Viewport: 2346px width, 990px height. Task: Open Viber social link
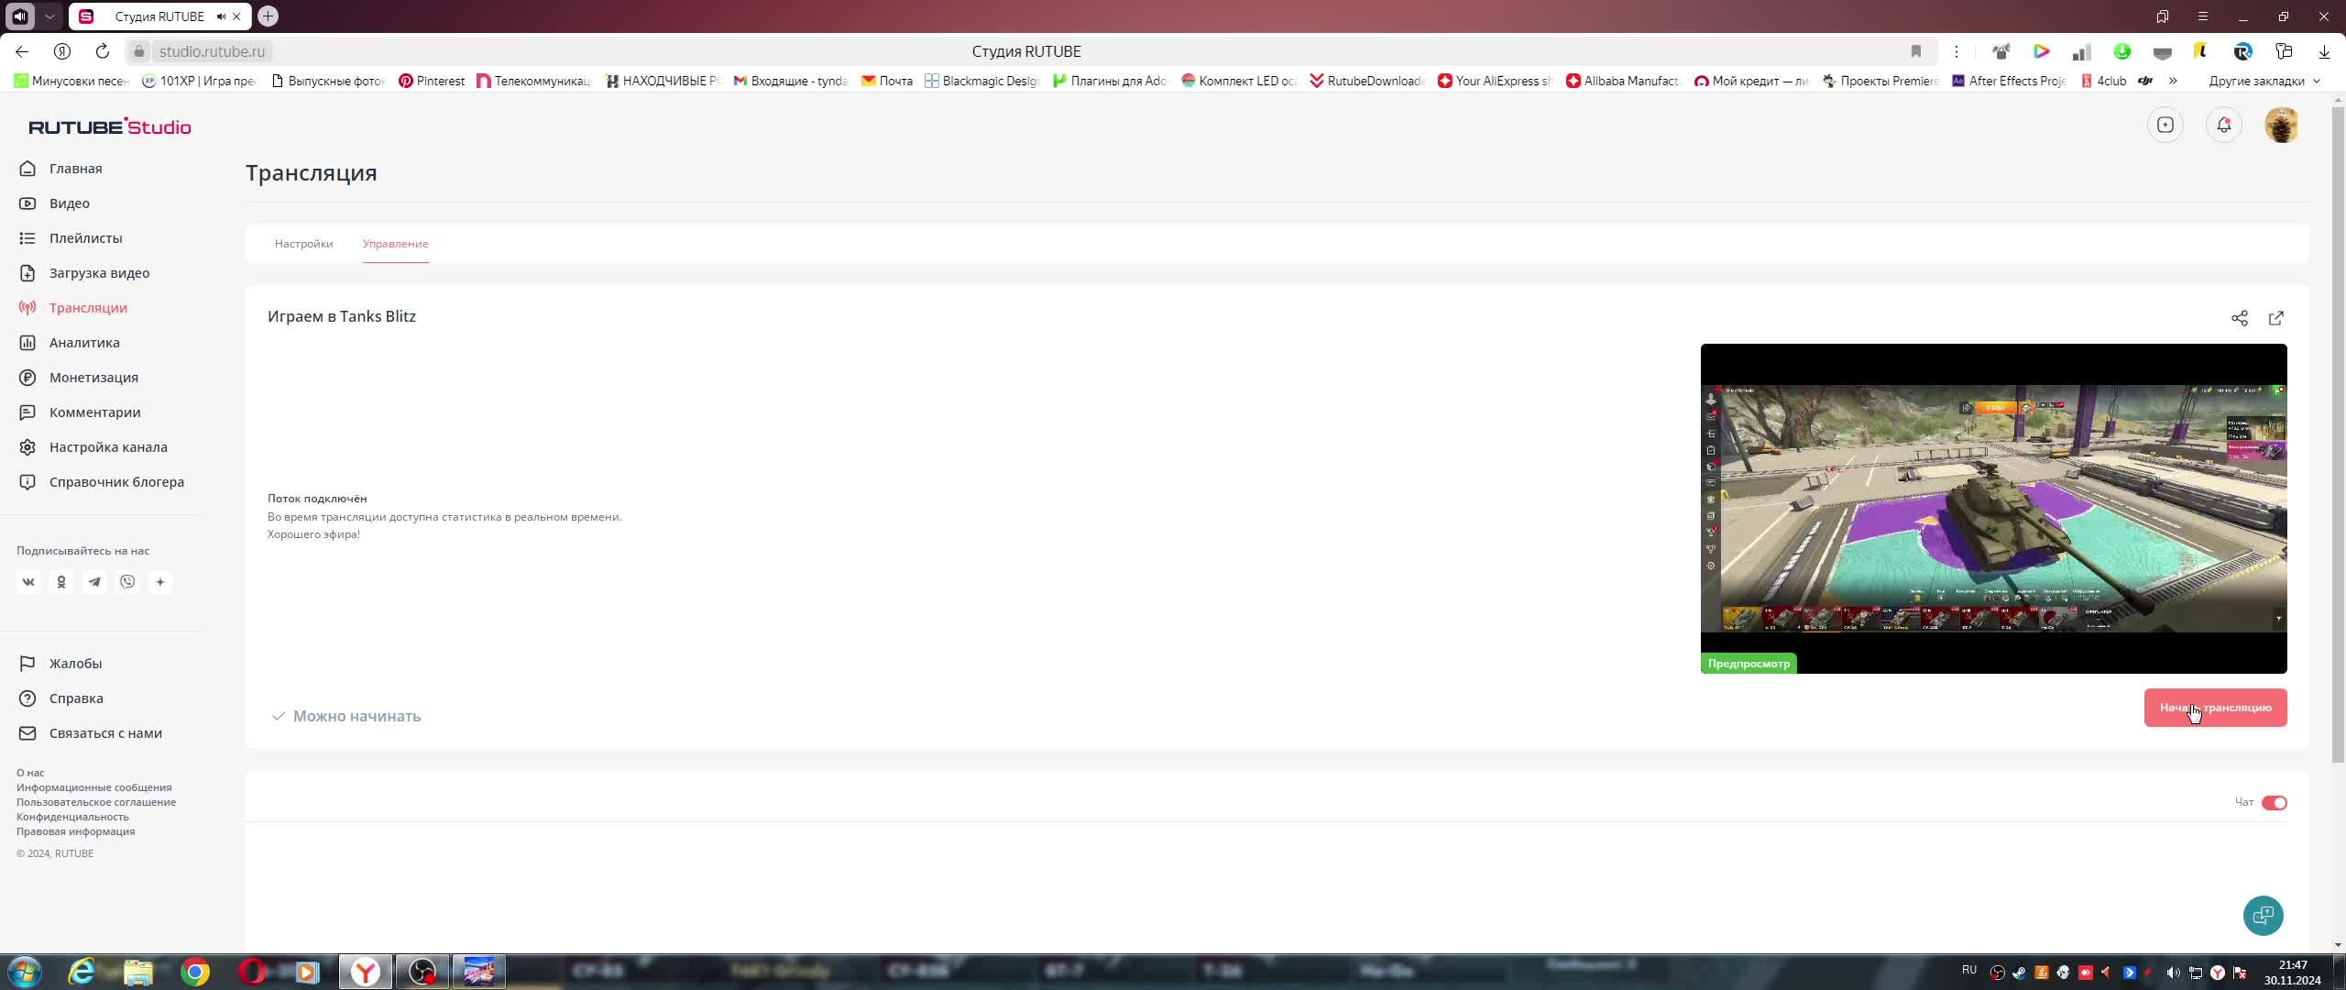[x=127, y=582]
